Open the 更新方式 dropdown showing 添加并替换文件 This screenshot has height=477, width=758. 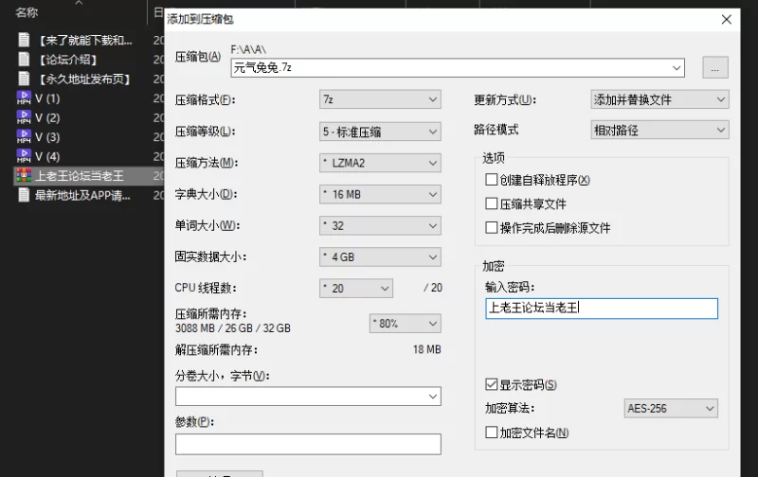click(x=659, y=99)
